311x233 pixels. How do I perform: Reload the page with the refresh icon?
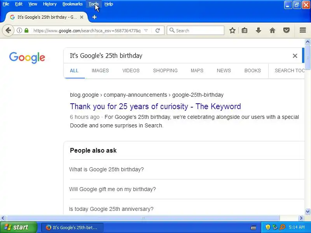click(x=158, y=30)
